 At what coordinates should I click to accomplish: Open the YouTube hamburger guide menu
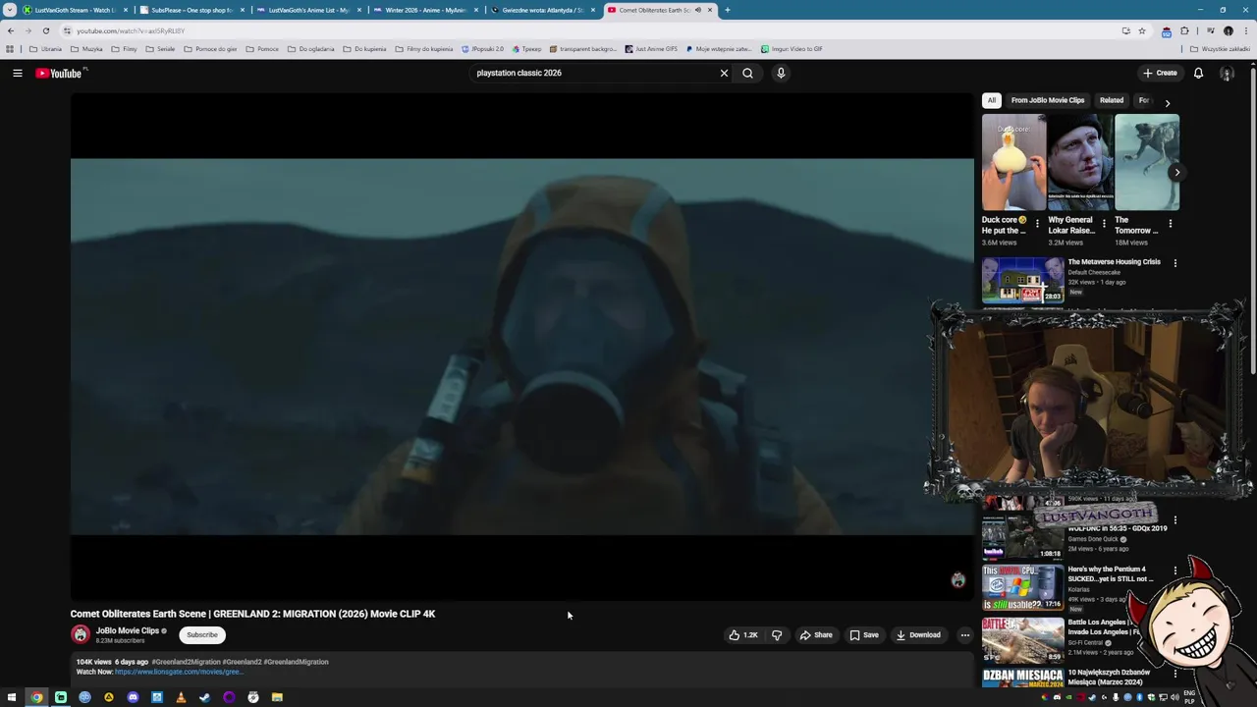click(x=17, y=73)
